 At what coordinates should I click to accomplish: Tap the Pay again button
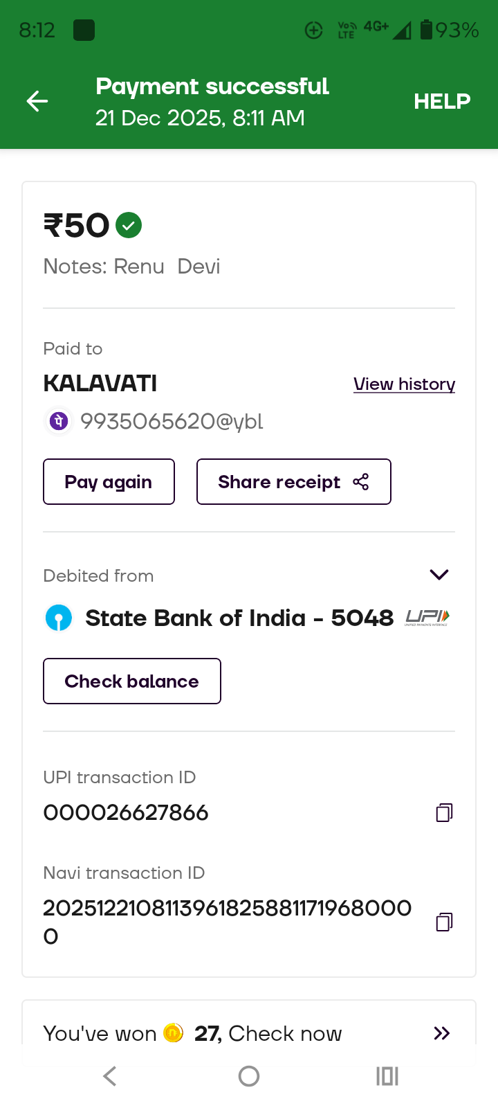pyautogui.click(x=109, y=482)
